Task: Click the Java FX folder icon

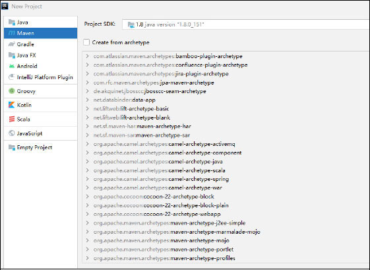Action: [12, 55]
